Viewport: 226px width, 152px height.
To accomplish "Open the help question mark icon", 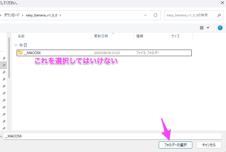I will 220,28.
